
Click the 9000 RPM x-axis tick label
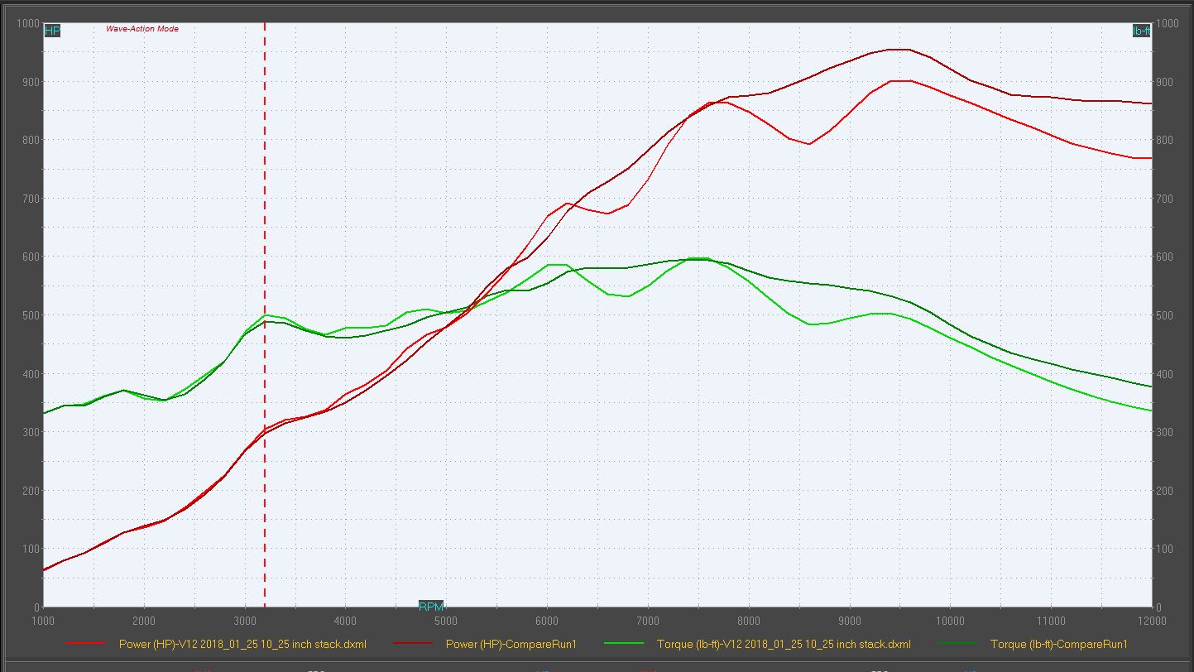pos(850,621)
